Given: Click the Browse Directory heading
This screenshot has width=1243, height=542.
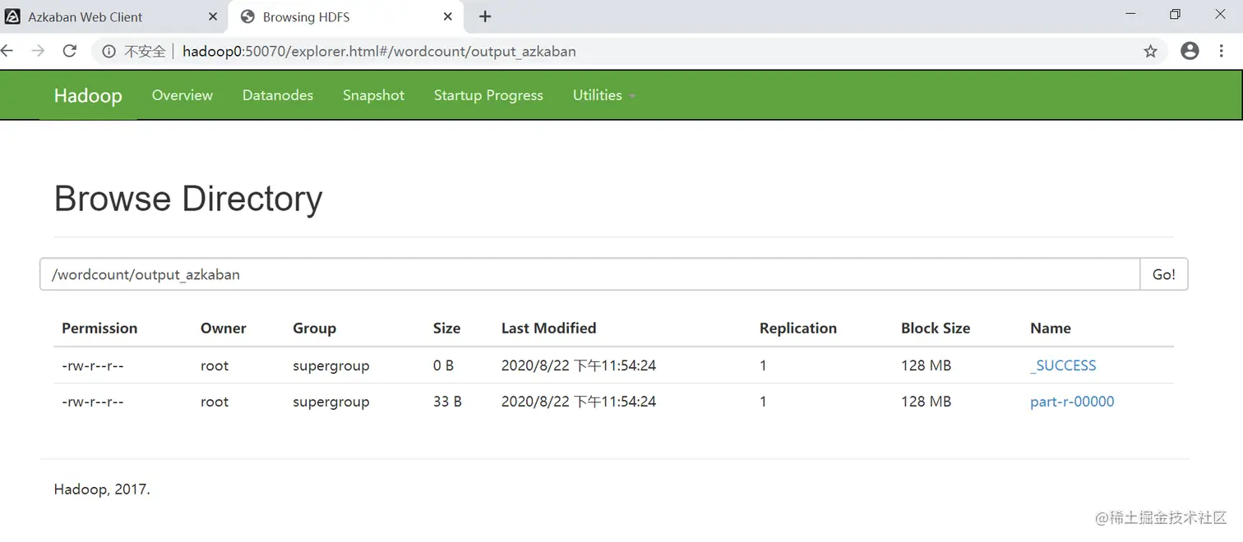Looking at the screenshot, I should 188,199.
